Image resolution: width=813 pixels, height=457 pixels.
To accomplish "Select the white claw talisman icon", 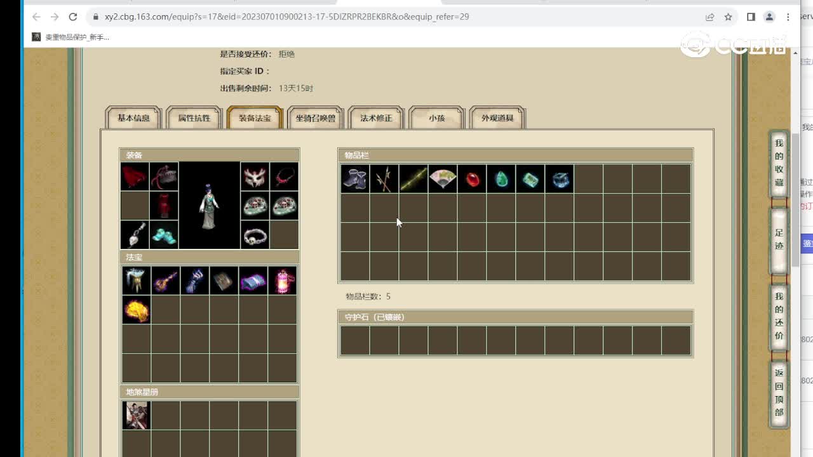I will (136, 281).
